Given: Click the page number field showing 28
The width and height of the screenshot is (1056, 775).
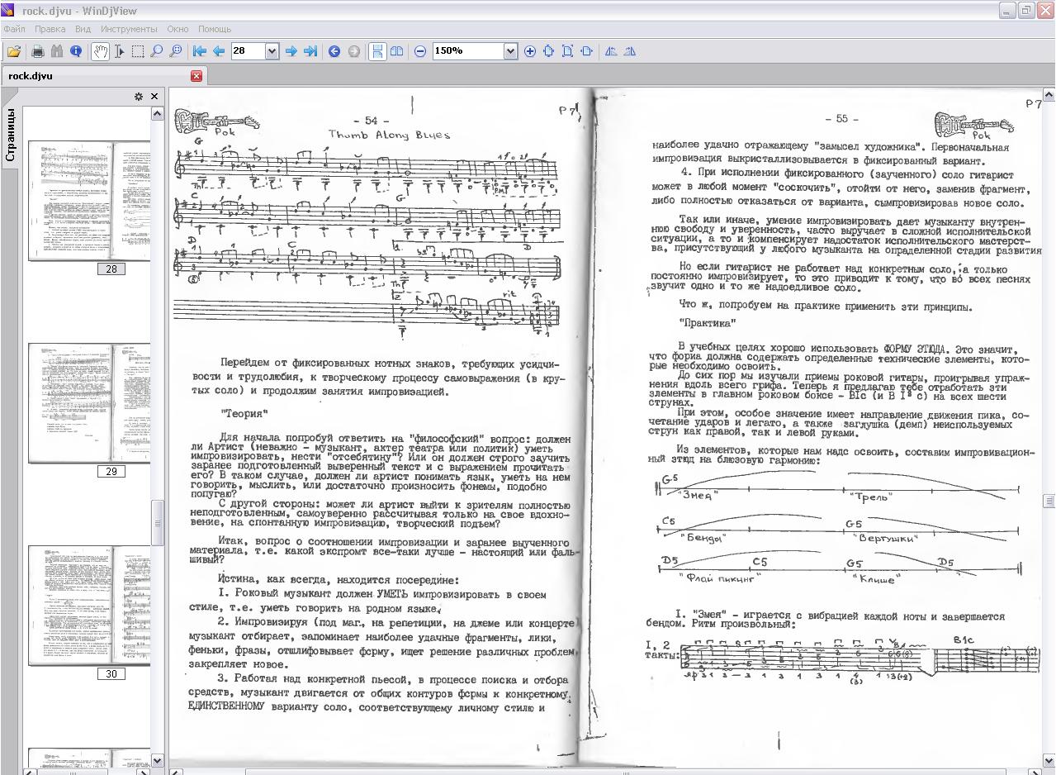Looking at the screenshot, I should tap(248, 51).
